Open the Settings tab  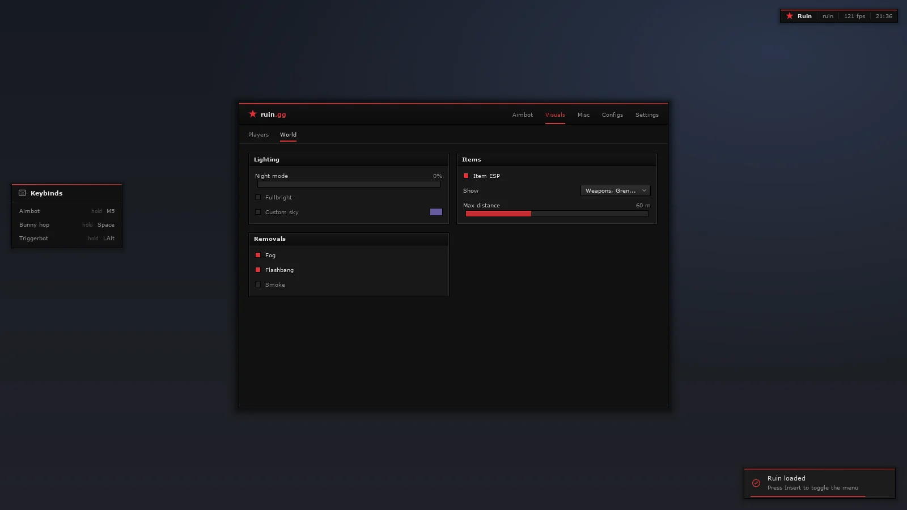(x=647, y=114)
